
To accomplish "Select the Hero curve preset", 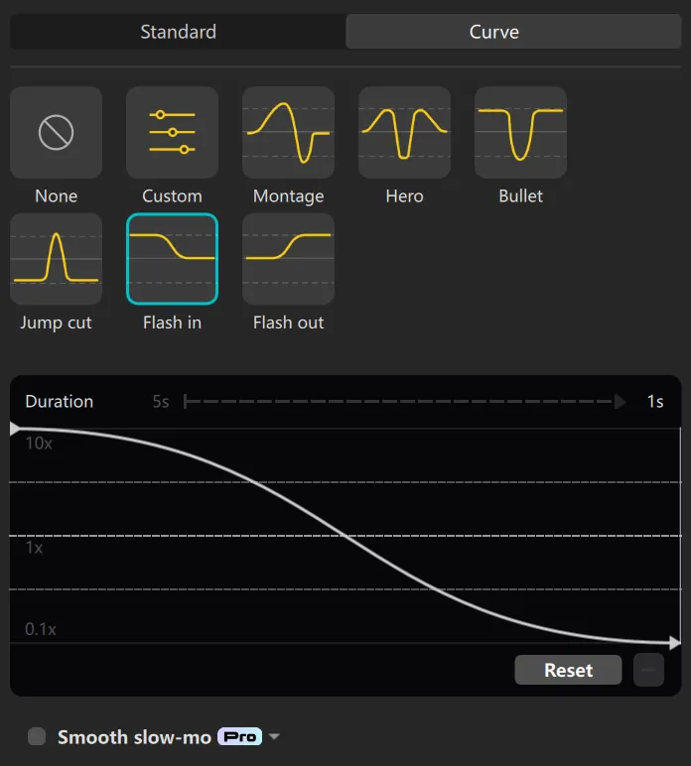I will coord(404,132).
